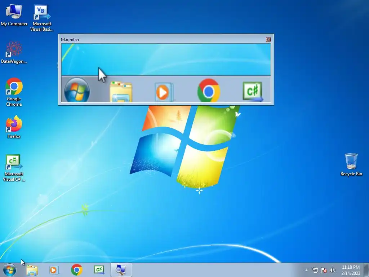The width and height of the screenshot is (369, 277).
Task: Show hidden tray icons arrow
Action: click(306, 270)
